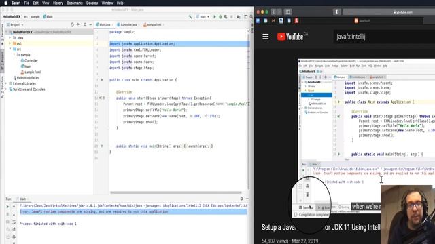Select the Main tab in Run panel
This screenshot has height=244, width=435.
pyautogui.click(x=22, y=199)
